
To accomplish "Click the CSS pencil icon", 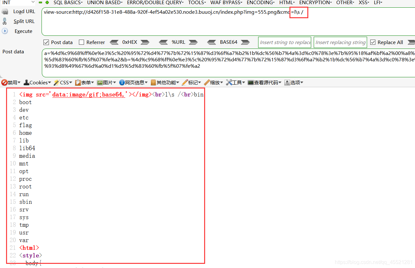I will 57,82.
